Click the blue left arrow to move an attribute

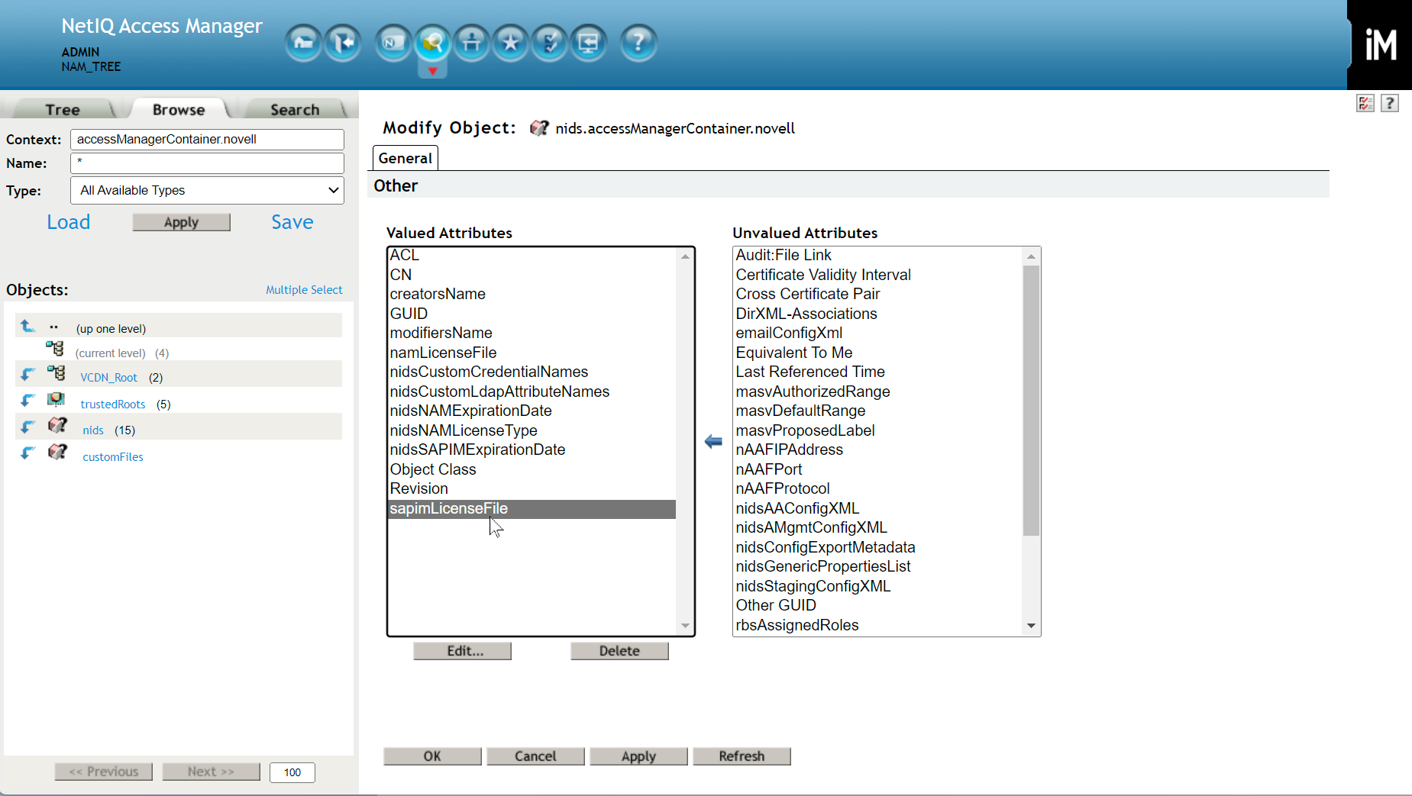coord(712,441)
